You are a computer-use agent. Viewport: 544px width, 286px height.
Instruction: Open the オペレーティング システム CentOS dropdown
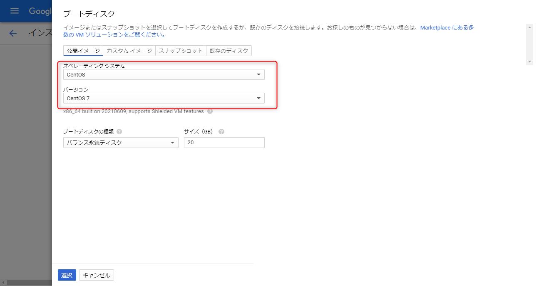[x=164, y=74]
